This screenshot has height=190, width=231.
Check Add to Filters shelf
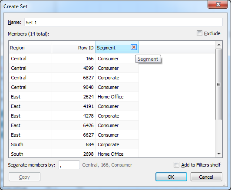(176, 165)
